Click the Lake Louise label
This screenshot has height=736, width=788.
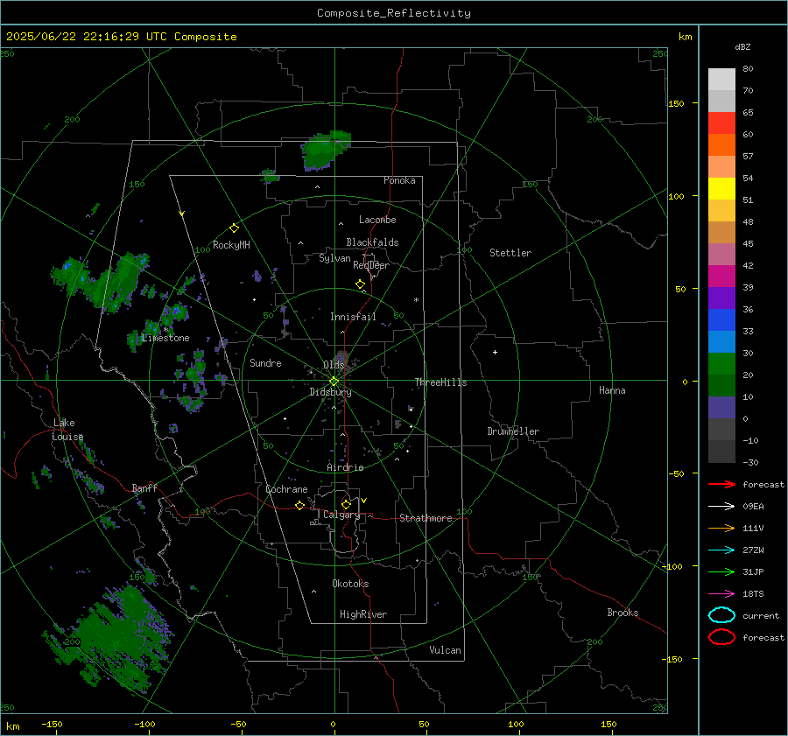coord(67,430)
